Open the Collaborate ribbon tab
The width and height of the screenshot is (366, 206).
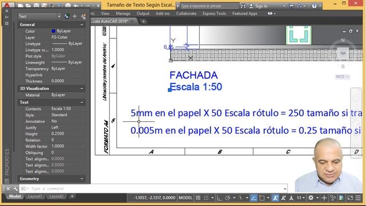[186, 14]
